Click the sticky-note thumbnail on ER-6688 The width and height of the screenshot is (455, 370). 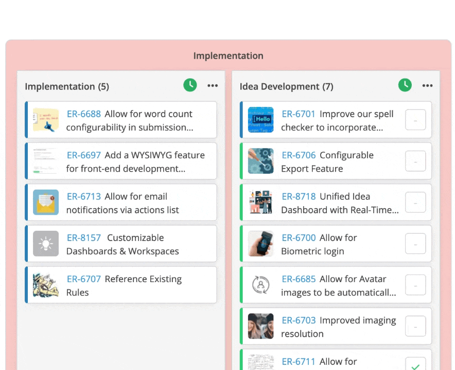click(x=46, y=120)
